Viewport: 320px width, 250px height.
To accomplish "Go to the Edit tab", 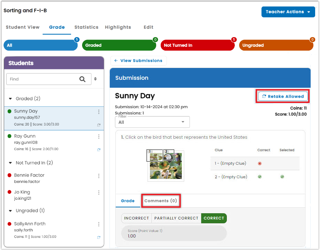I will click(x=148, y=27).
